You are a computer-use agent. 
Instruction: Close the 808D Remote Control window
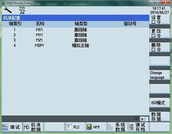click(x=166, y=2)
